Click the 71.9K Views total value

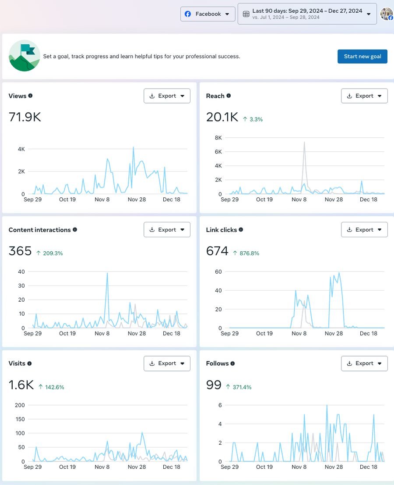tap(25, 117)
